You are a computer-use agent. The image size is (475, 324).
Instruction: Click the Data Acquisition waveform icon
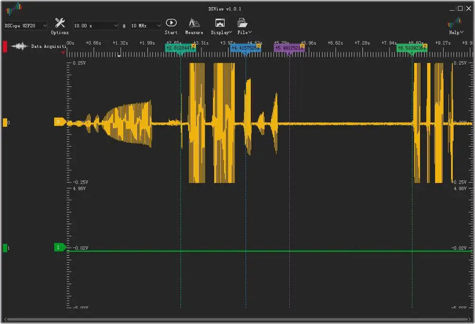pyautogui.click(x=19, y=46)
